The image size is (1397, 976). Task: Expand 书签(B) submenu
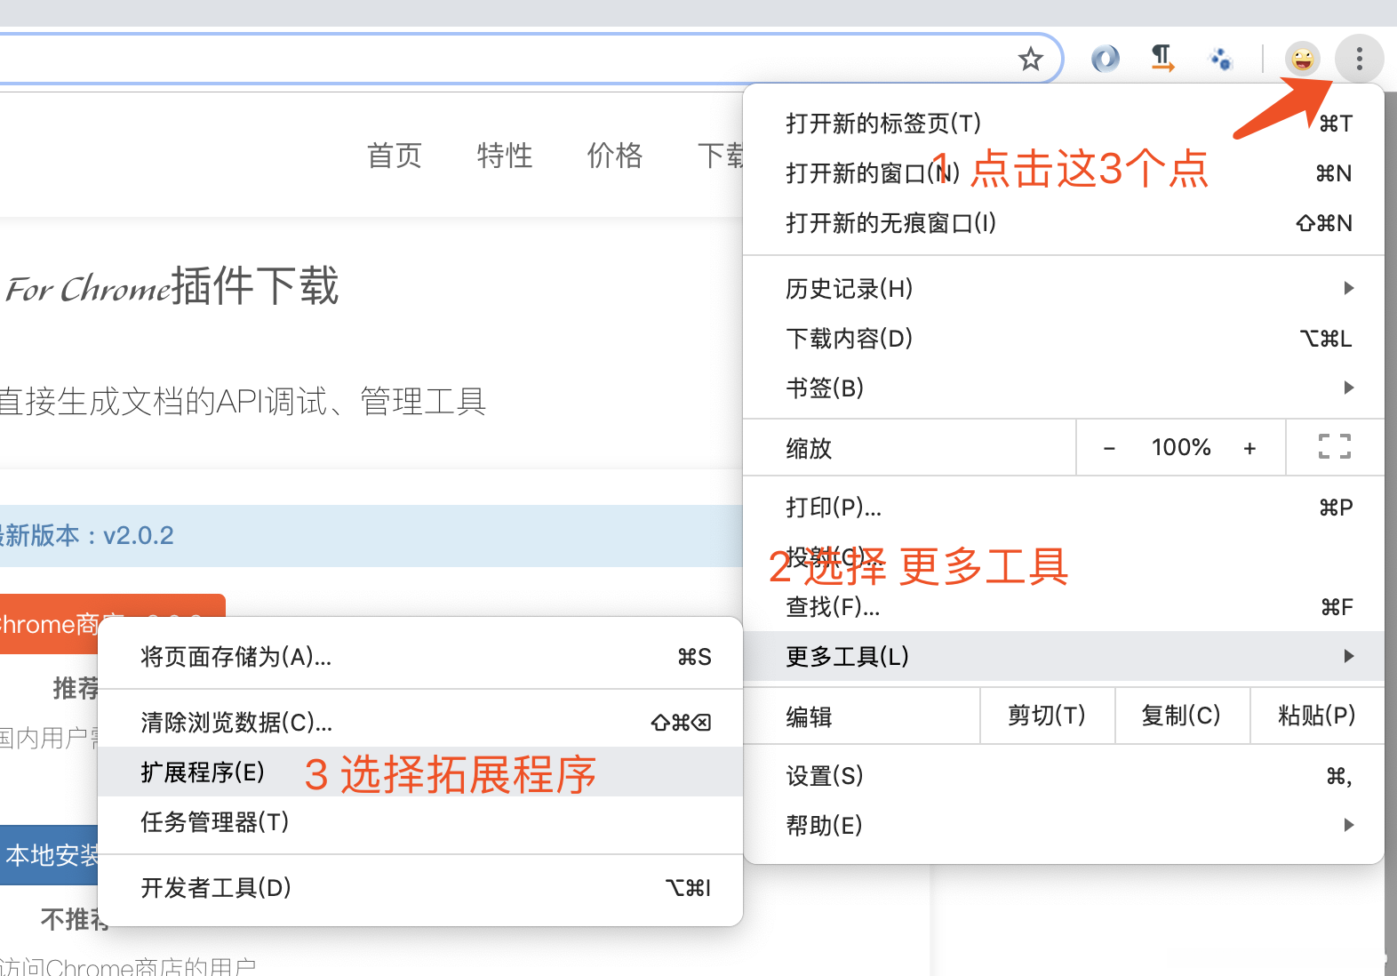click(1064, 388)
